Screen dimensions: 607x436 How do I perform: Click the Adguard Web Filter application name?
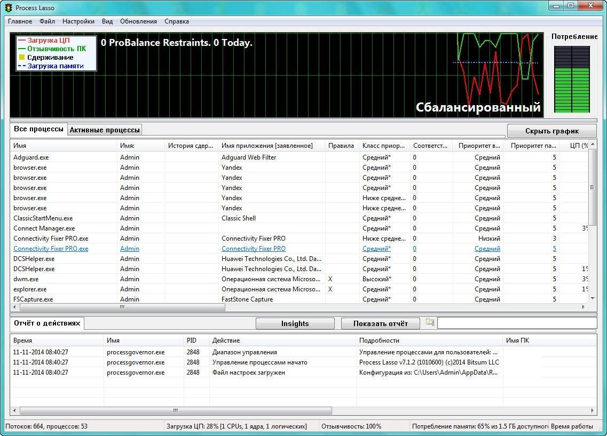[x=249, y=157]
